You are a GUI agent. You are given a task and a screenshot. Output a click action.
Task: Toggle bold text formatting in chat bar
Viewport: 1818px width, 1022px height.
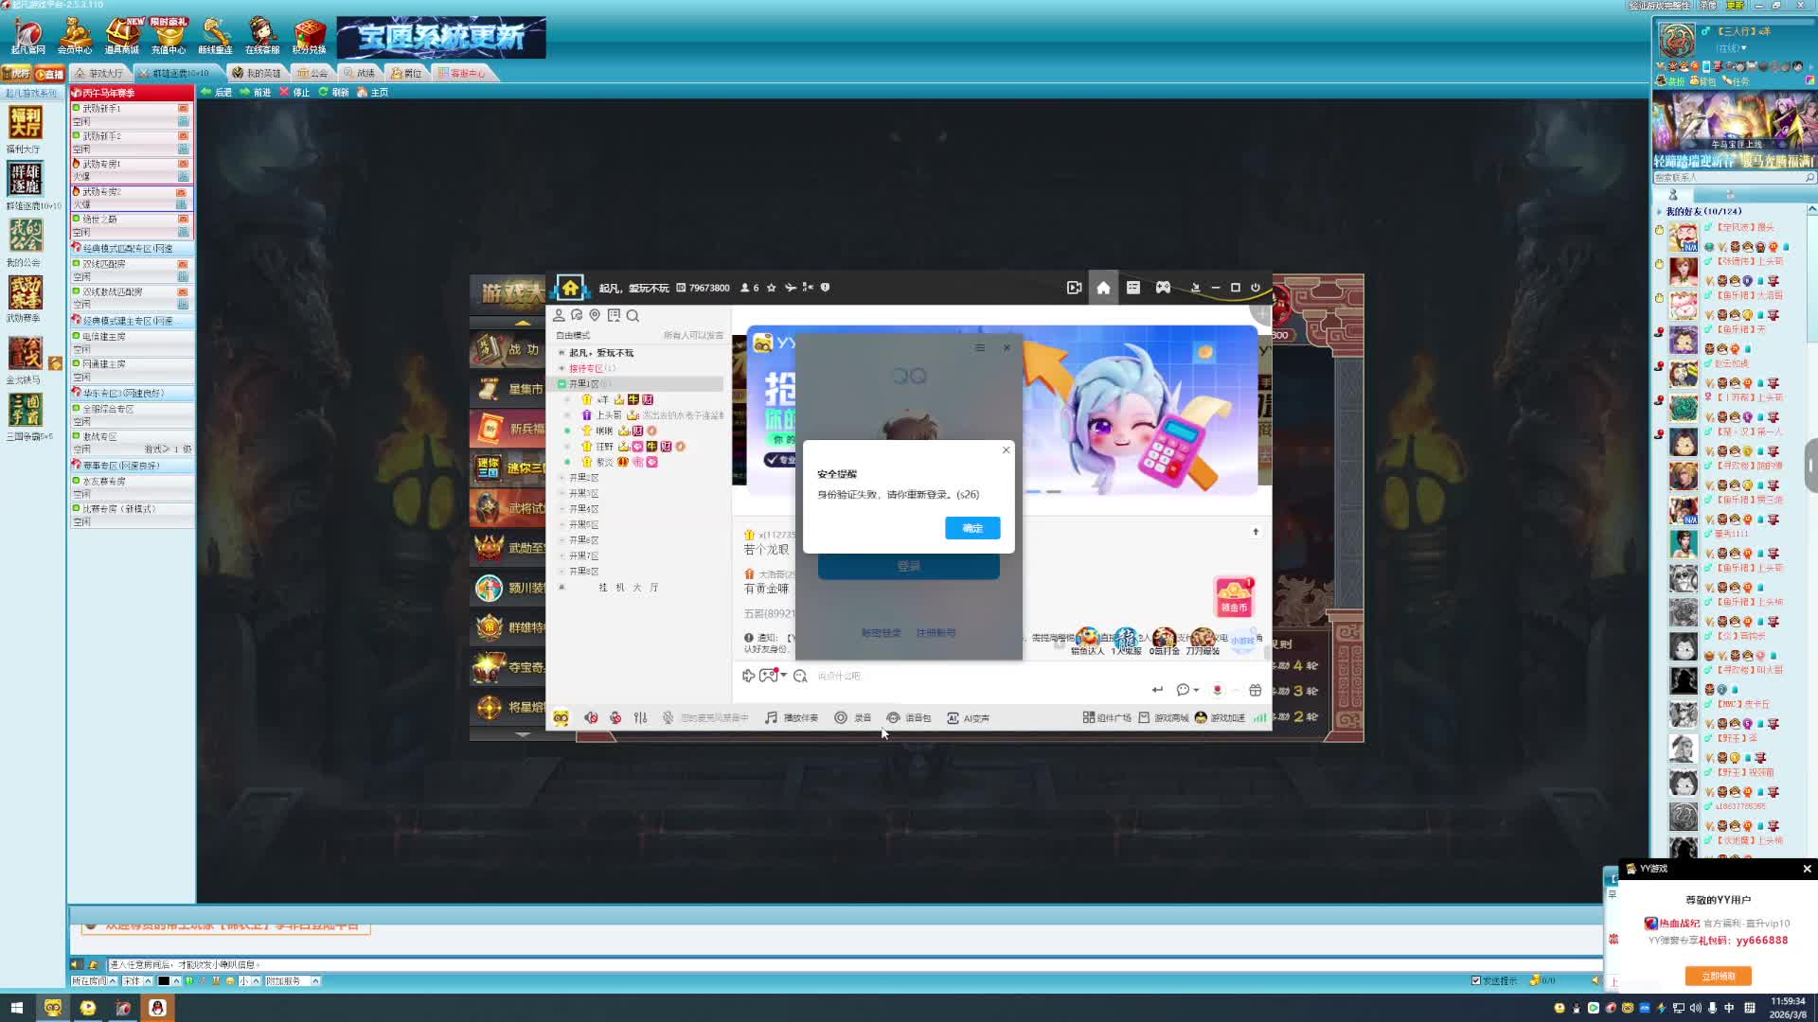(x=189, y=981)
